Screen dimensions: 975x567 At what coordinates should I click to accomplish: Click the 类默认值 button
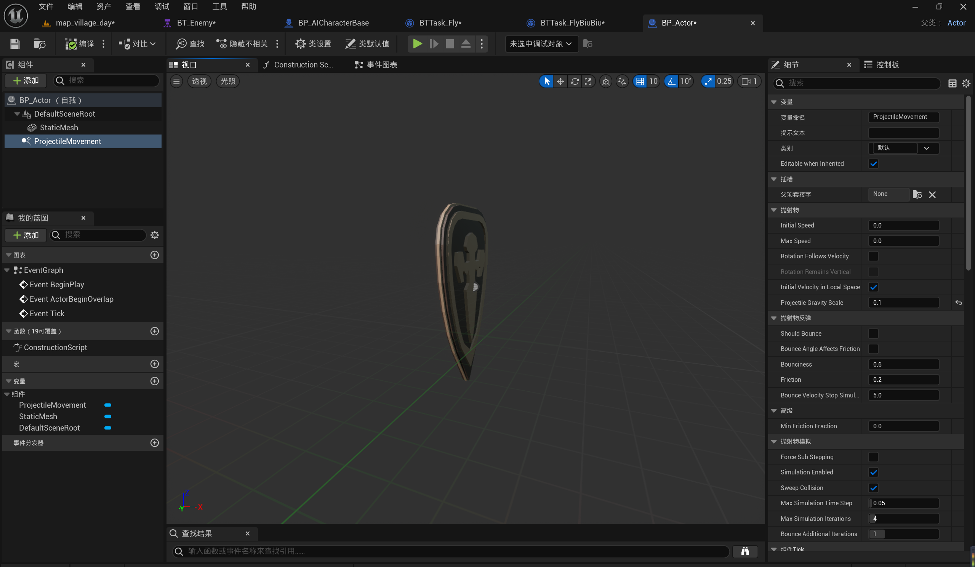[367, 44]
